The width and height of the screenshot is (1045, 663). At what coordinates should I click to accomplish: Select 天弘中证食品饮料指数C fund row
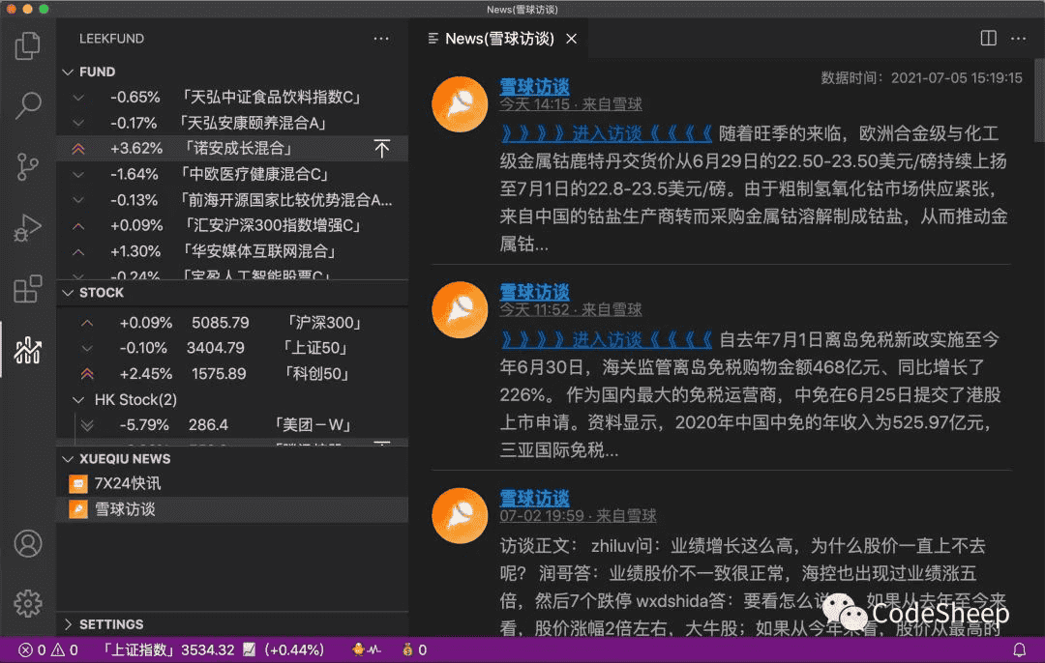232,98
